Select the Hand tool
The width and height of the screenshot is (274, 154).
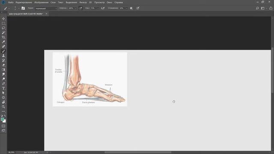point(3,102)
